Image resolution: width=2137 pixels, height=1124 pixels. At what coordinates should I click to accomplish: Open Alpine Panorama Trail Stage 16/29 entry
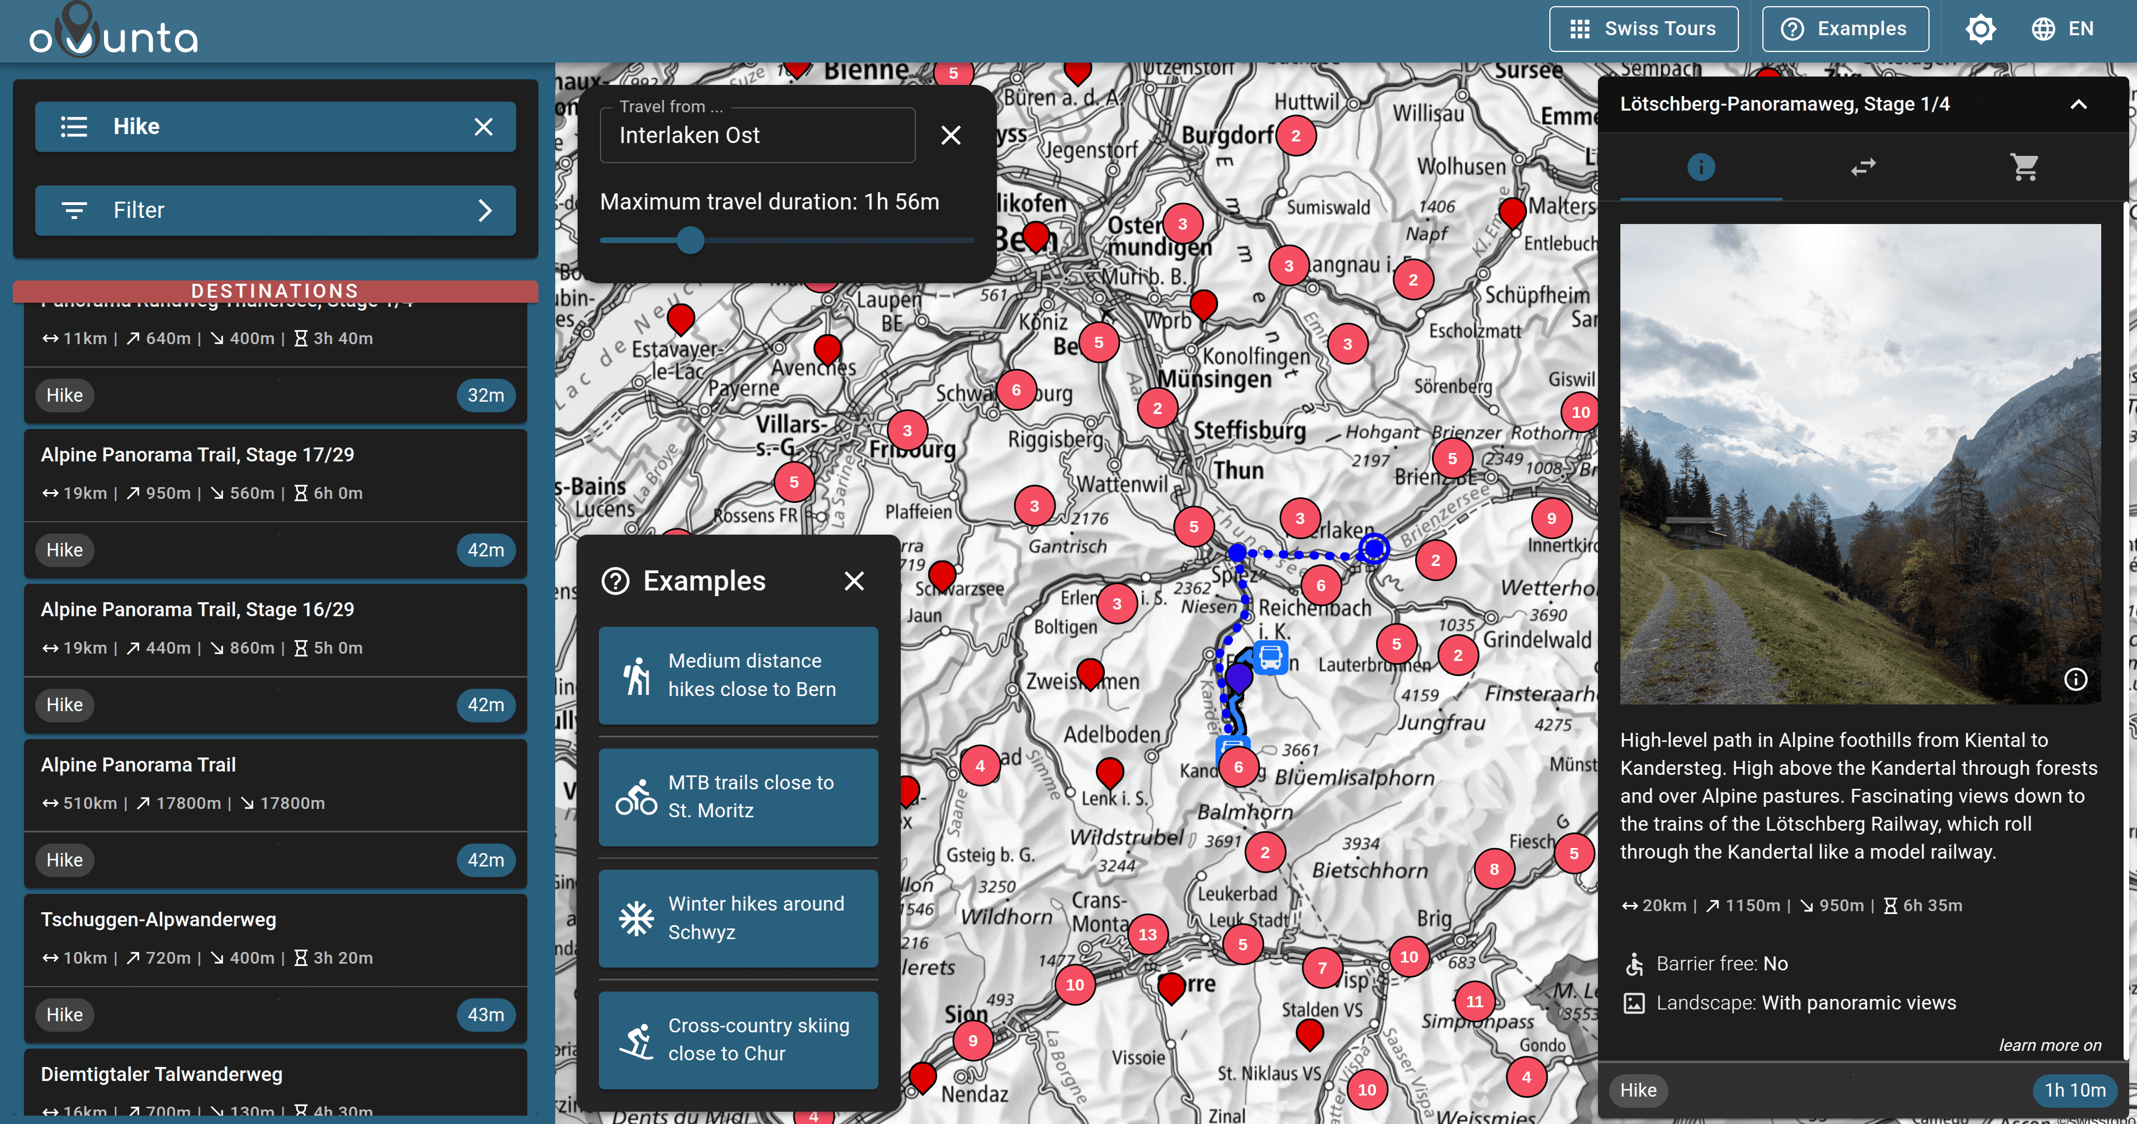click(x=197, y=609)
